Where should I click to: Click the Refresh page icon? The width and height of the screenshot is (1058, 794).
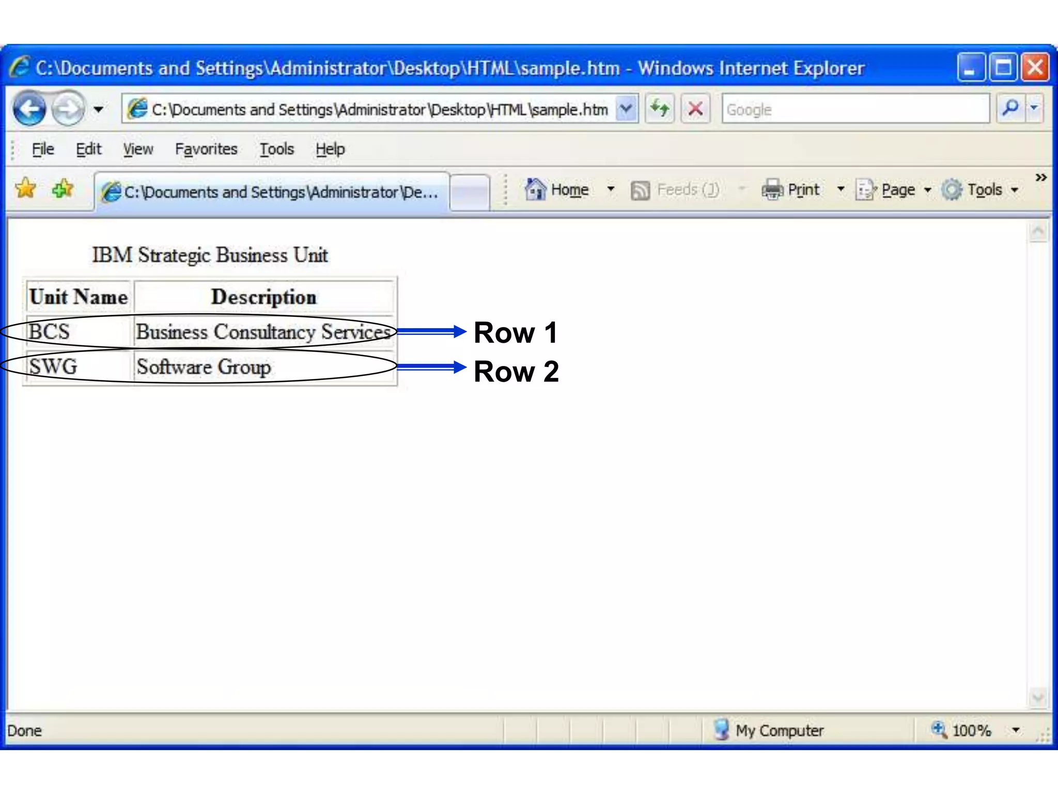point(660,109)
